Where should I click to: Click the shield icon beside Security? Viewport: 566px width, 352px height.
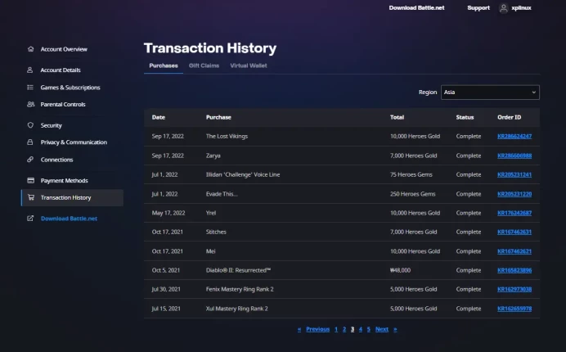30,125
